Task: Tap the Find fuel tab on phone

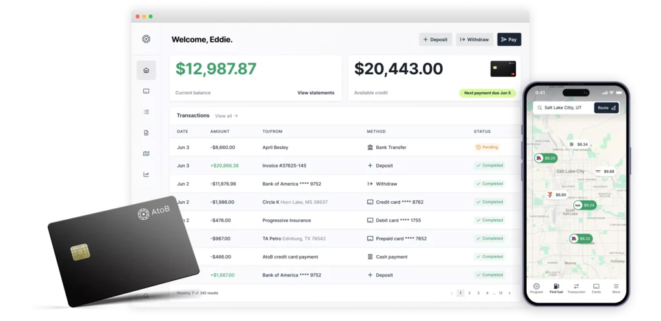Action: click(x=556, y=287)
